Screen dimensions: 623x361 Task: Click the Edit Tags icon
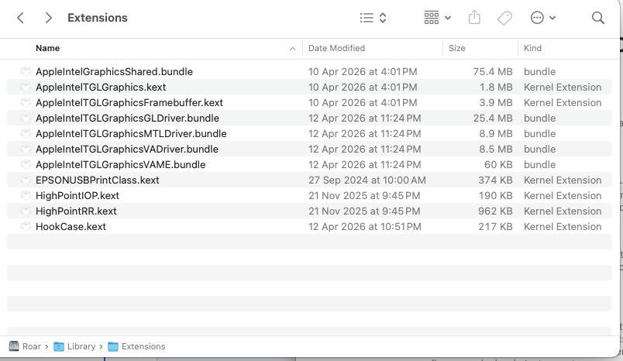504,18
